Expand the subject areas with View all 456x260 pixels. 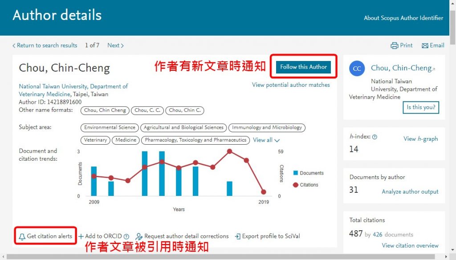[266, 140]
